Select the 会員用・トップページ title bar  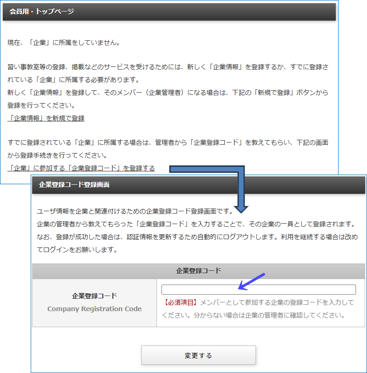click(170, 12)
